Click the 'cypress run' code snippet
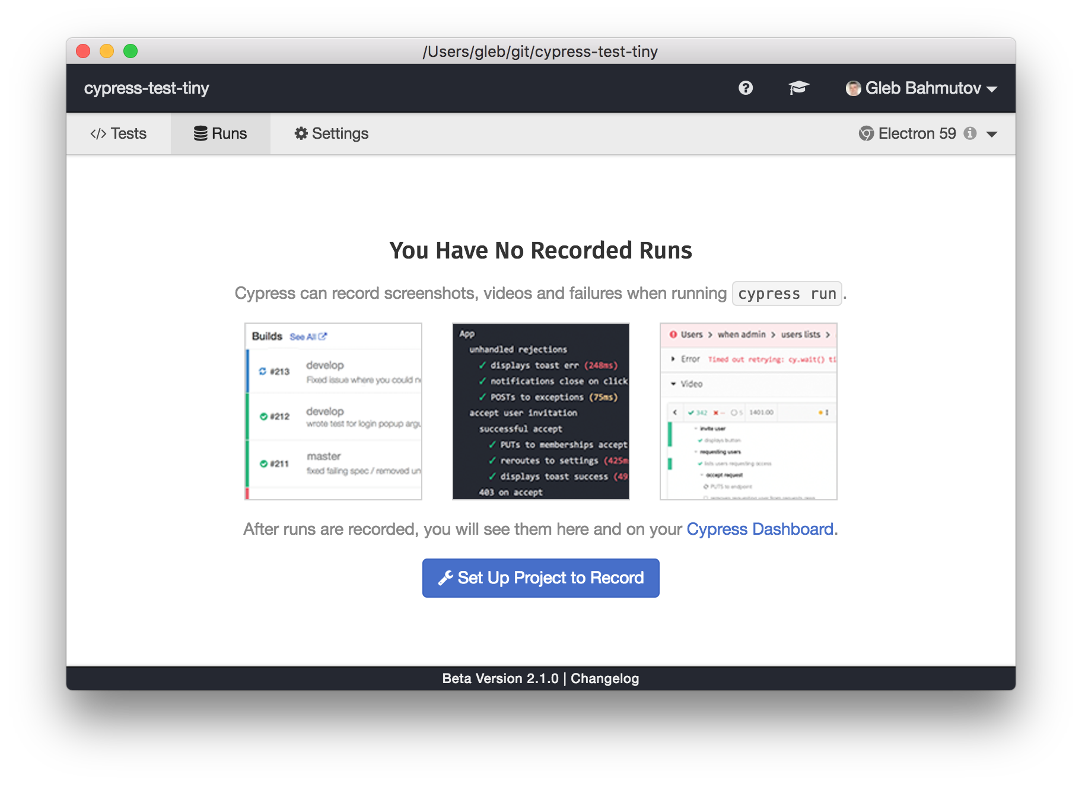Viewport: 1082px width, 785px height. (x=787, y=293)
